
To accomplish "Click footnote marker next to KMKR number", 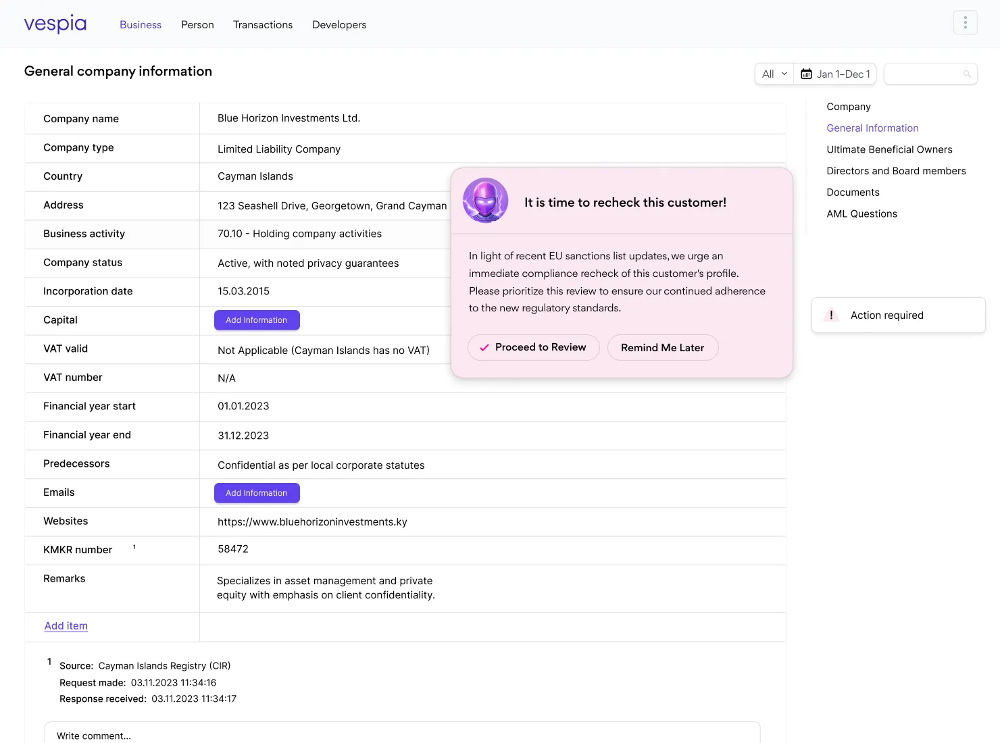I will tap(134, 546).
